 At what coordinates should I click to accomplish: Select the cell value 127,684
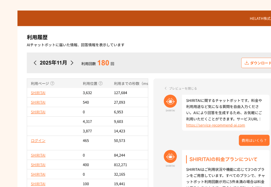(x=120, y=93)
